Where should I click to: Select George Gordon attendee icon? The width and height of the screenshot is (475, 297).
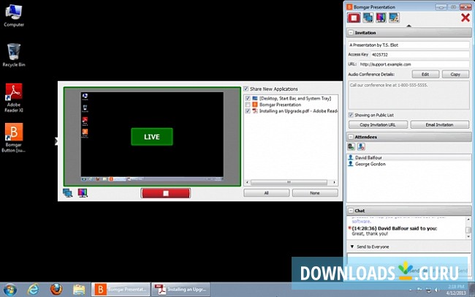(351, 164)
